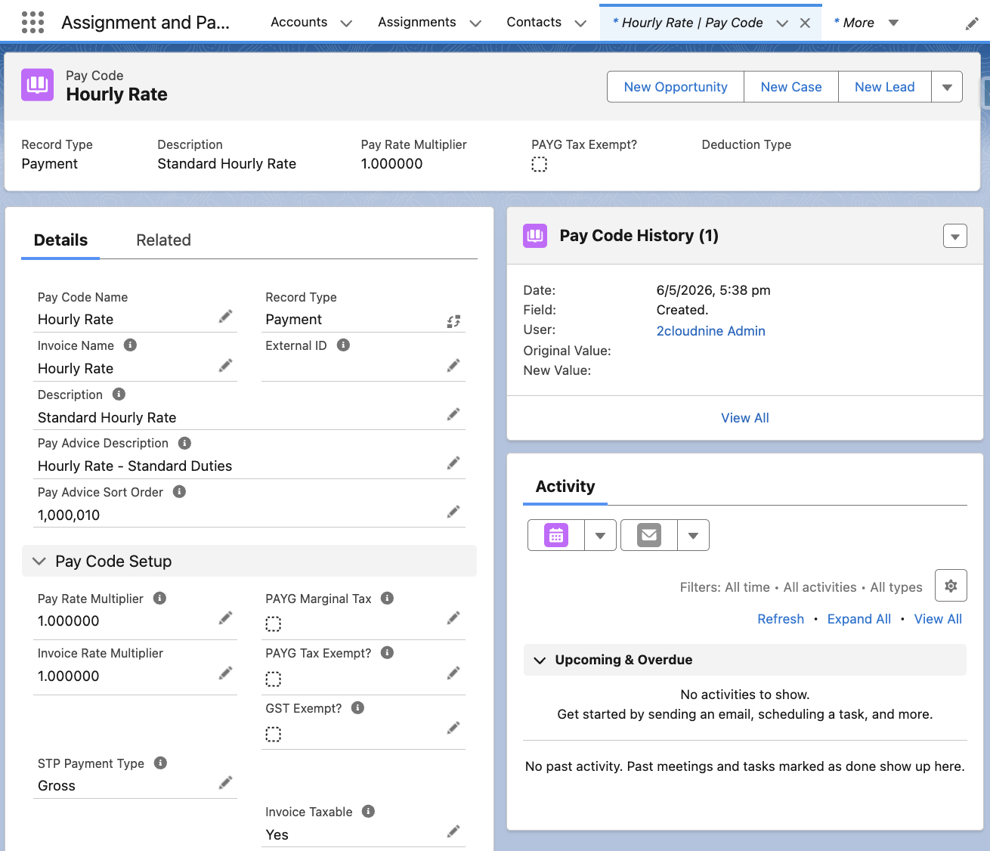The width and height of the screenshot is (990, 851).
Task: Click View All in activity timeline
Action: point(938,619)
